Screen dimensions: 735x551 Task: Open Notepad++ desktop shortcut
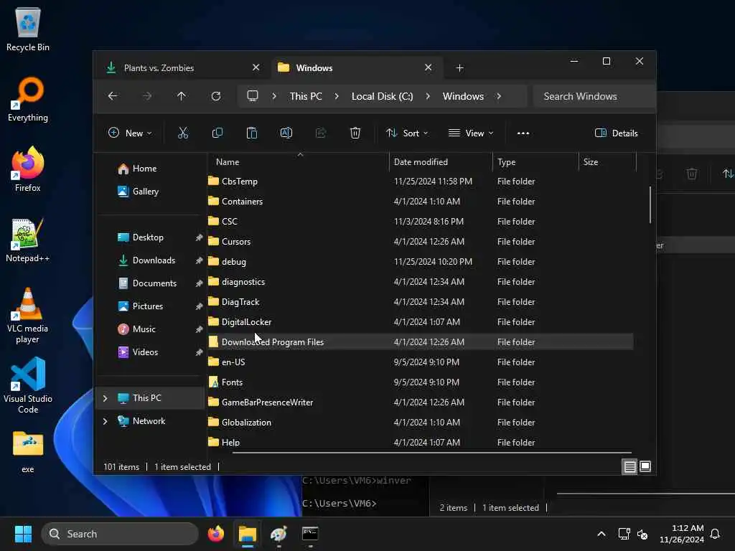[x=28, y=240]
